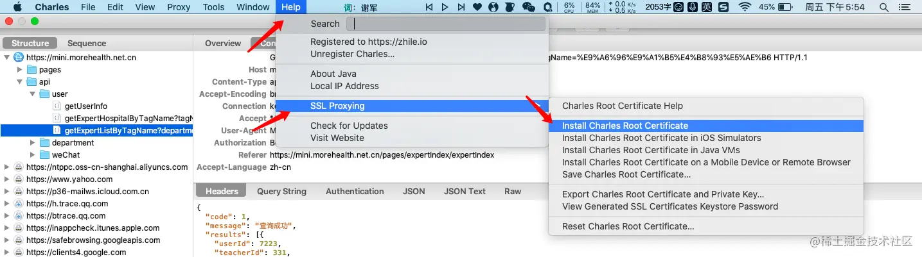
Task: Switch input method via 英 icon
Action: tap(707, 7)
